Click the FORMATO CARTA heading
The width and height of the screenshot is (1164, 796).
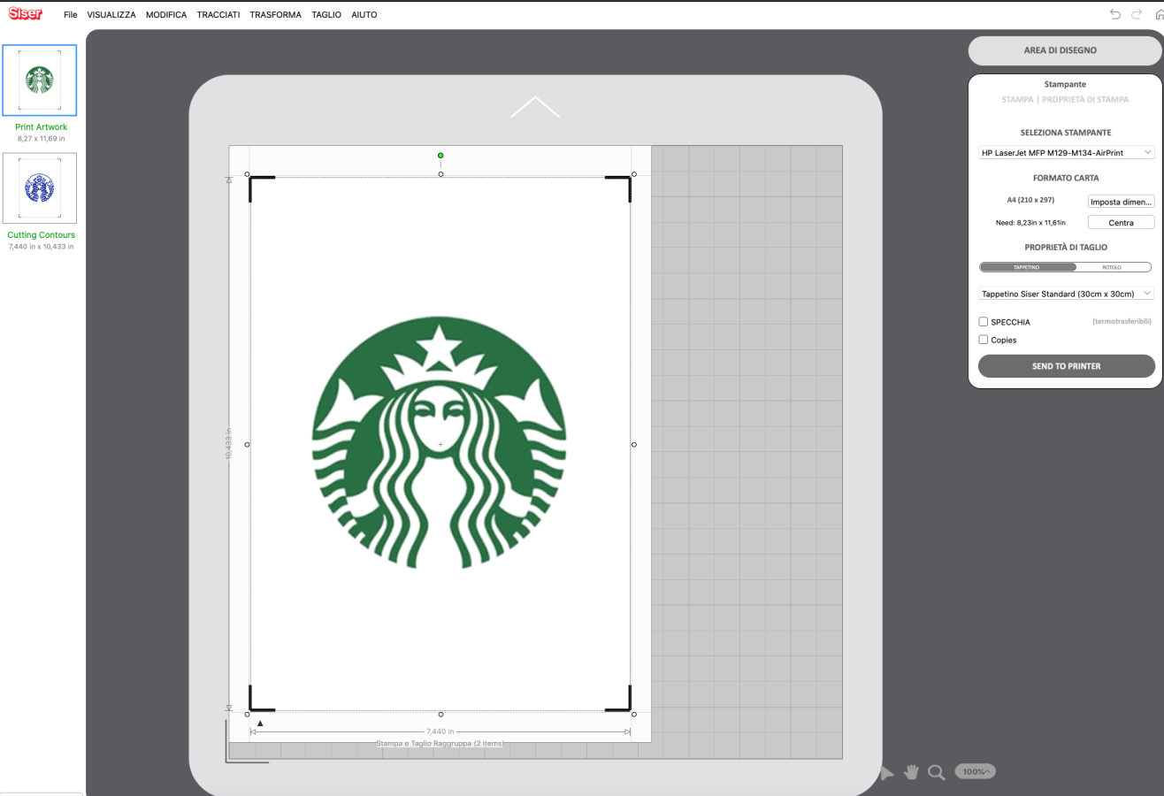click(1066, 179)
